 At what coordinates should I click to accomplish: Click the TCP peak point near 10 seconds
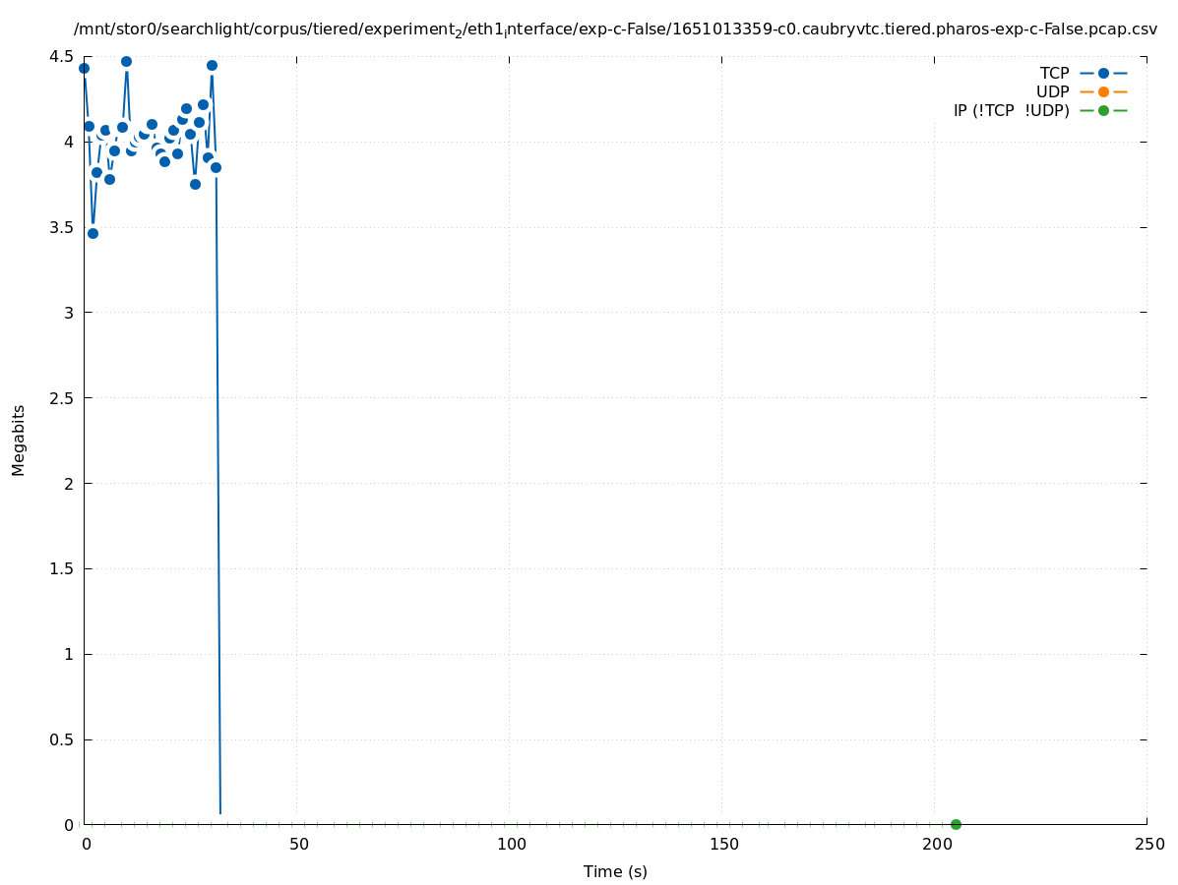(126, 61)
